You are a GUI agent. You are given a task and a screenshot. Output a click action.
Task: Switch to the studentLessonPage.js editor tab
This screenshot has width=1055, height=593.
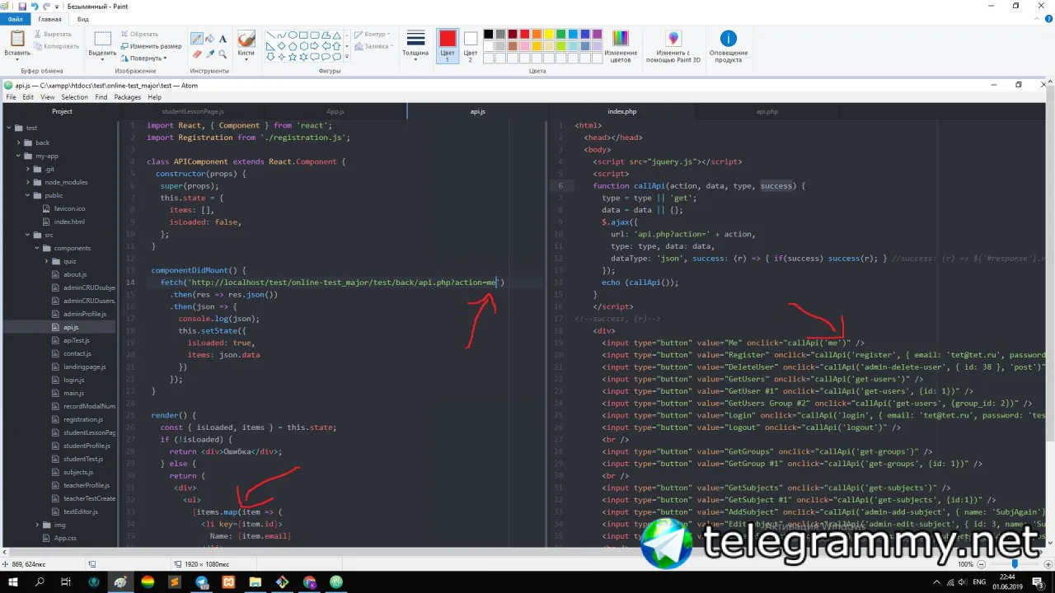tap(193, 111)
